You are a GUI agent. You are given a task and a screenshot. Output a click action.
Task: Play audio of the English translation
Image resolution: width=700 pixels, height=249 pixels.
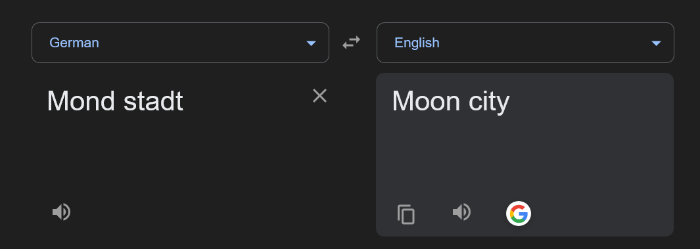pos(461,212)
